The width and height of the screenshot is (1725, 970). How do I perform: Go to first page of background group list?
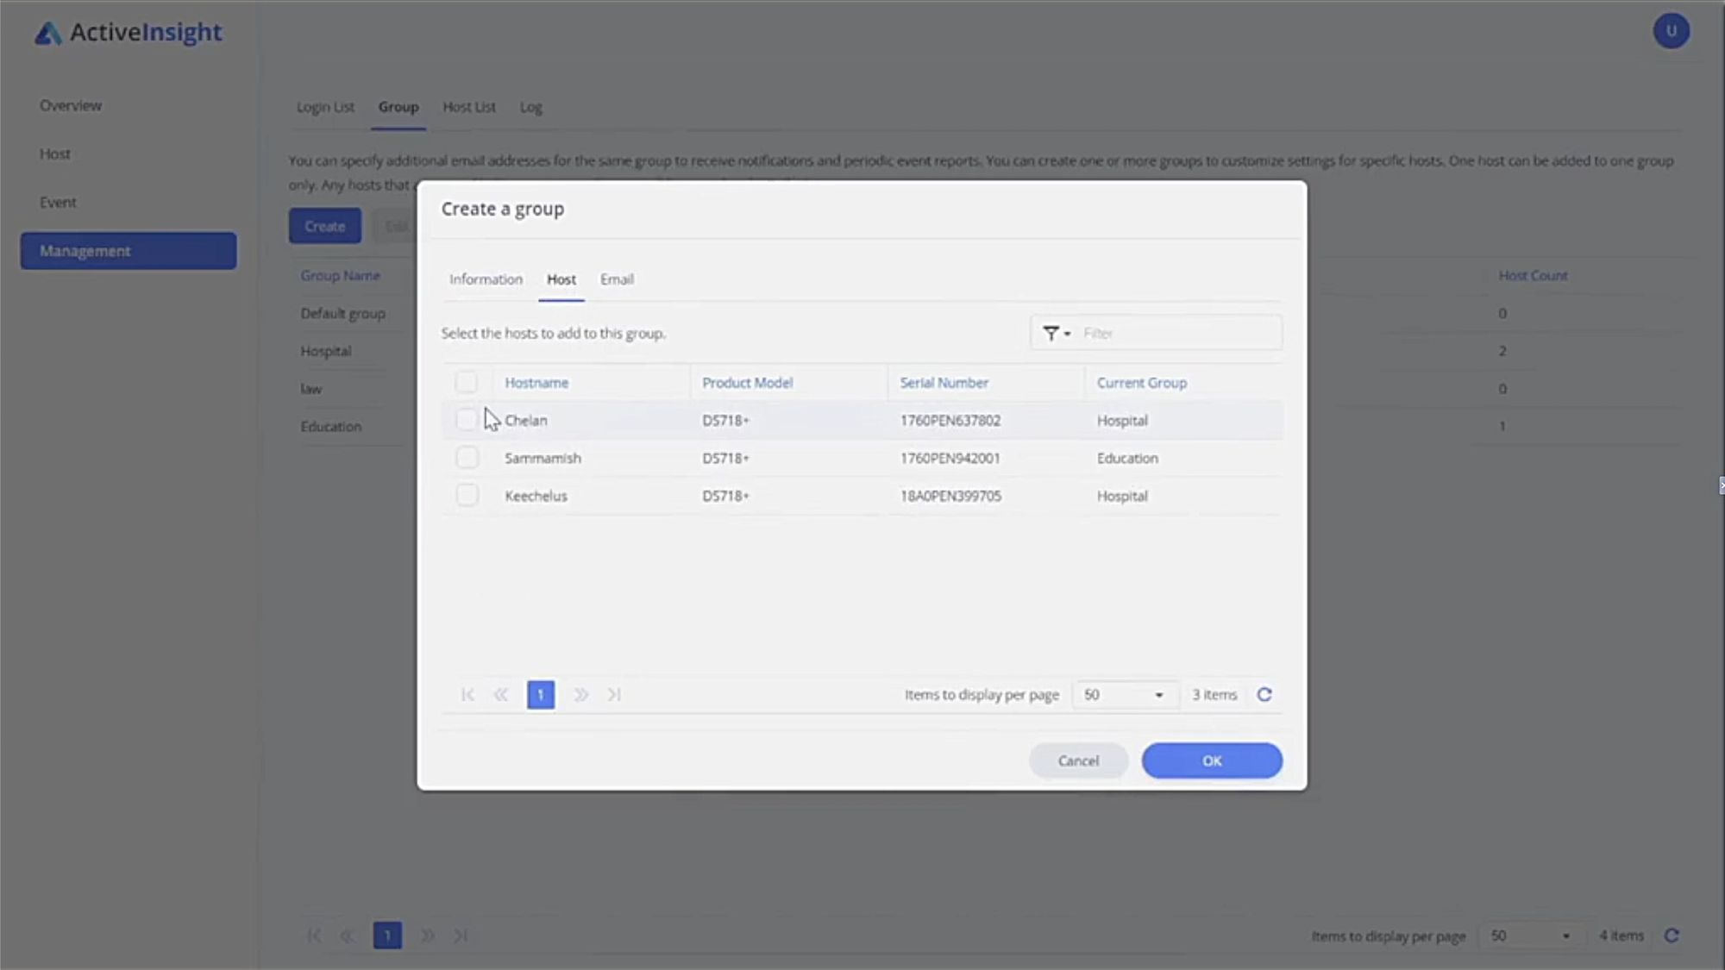tap(314, 936)
